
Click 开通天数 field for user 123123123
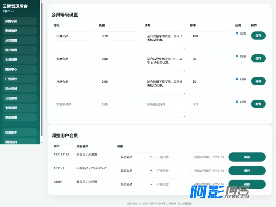pos(172,157)
